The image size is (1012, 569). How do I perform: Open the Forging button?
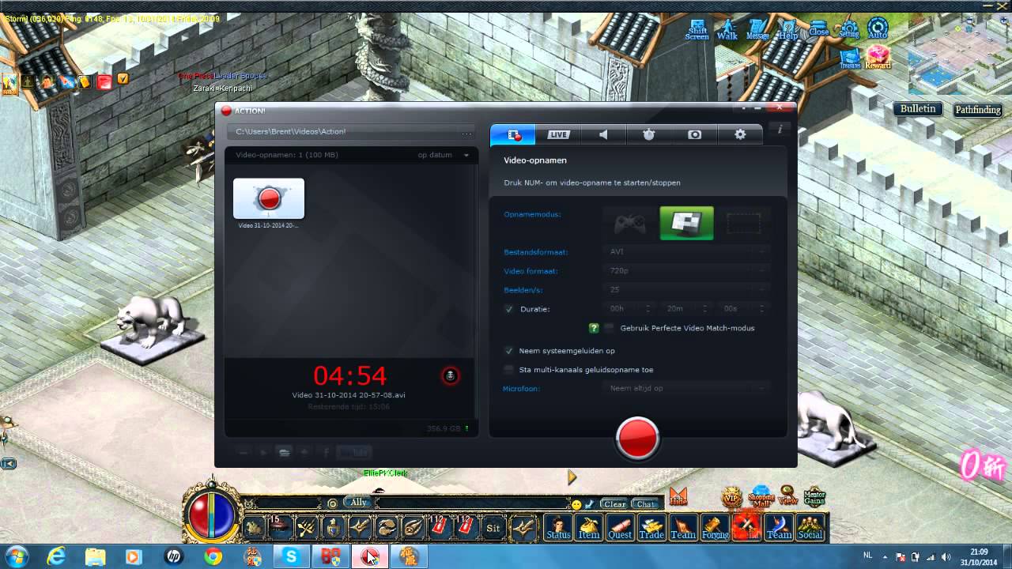pyautogui.click(x=716, y=527)
